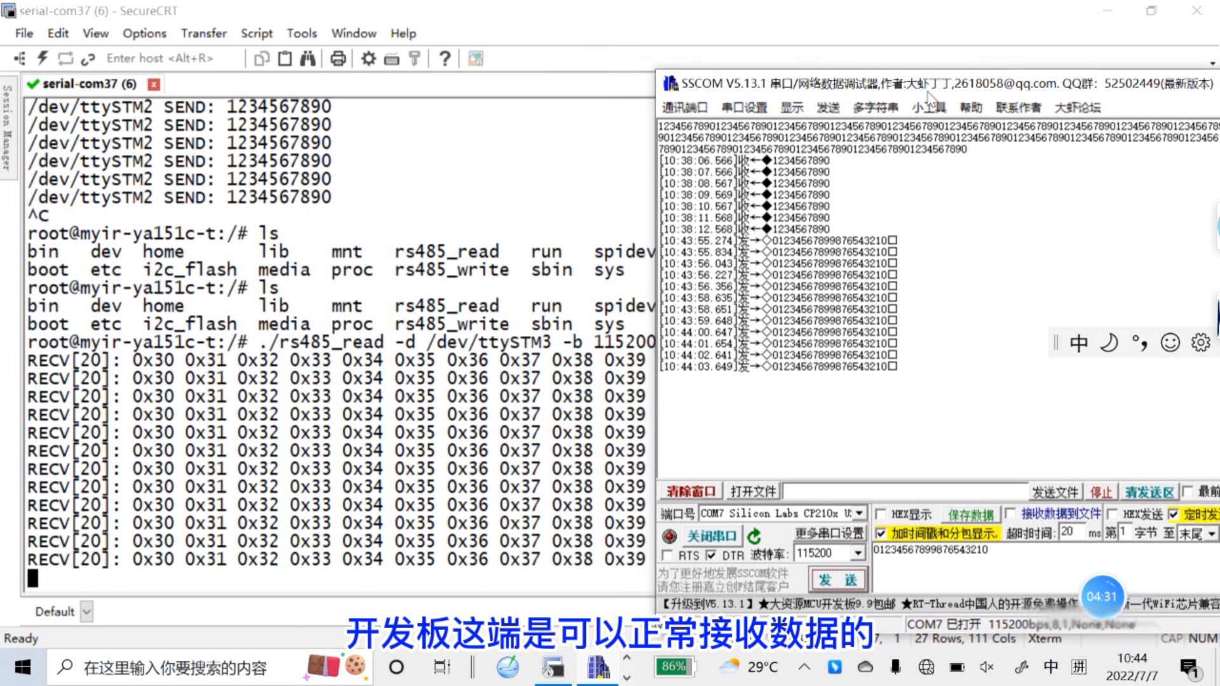Viewport: 1220px width, 686px height.
Task: Click the Print icon in SecureCRT toolbar
Action: click(x=338, y=58)
